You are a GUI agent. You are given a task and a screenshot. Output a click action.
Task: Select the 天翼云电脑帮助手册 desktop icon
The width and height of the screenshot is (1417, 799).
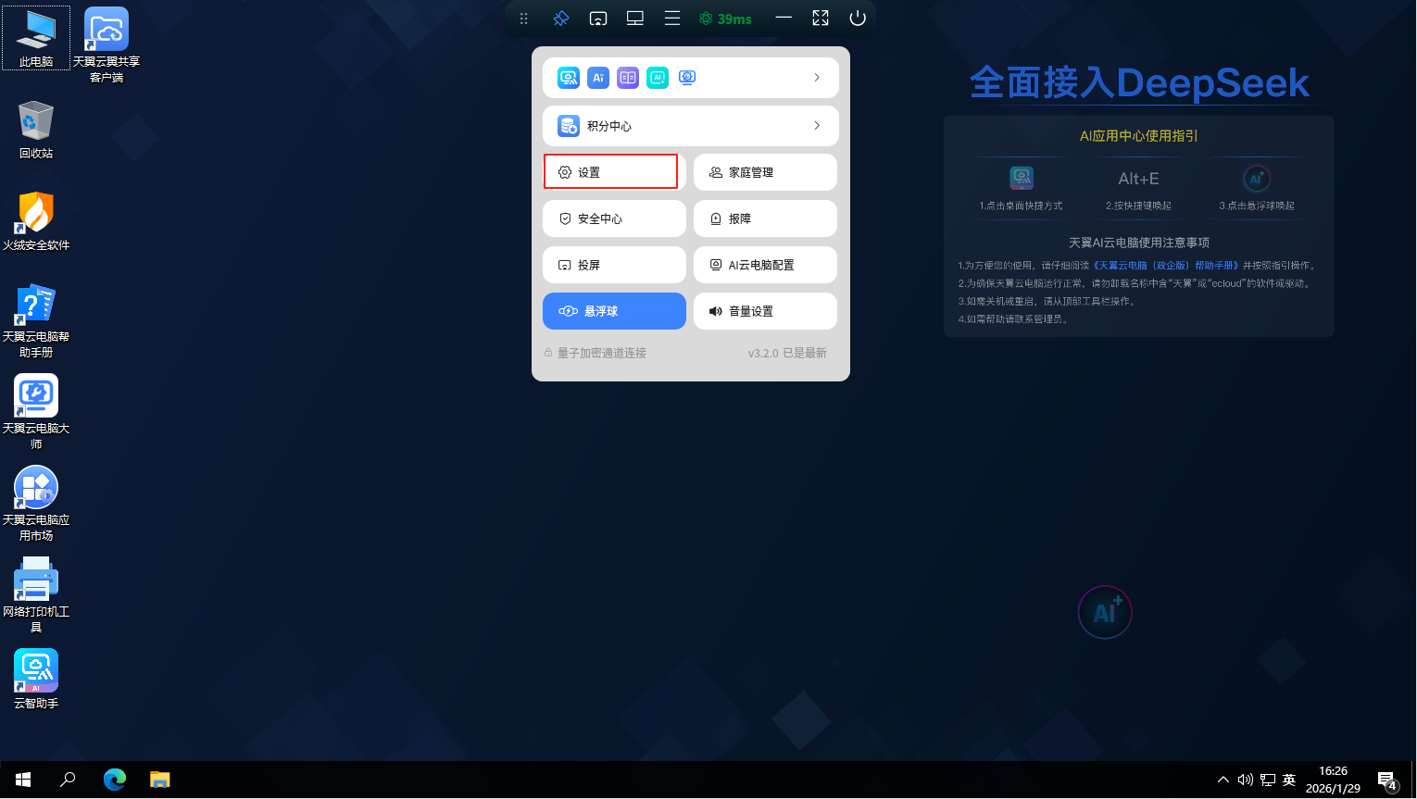pos(36,320)
